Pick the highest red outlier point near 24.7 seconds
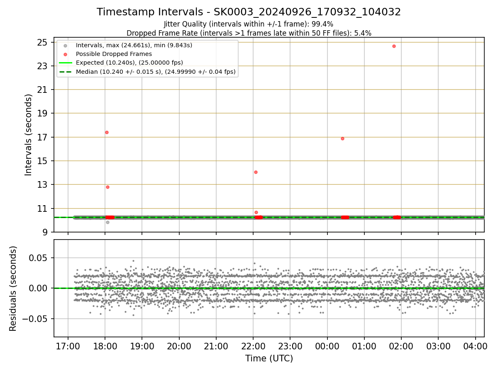 (x=394, y=46)
